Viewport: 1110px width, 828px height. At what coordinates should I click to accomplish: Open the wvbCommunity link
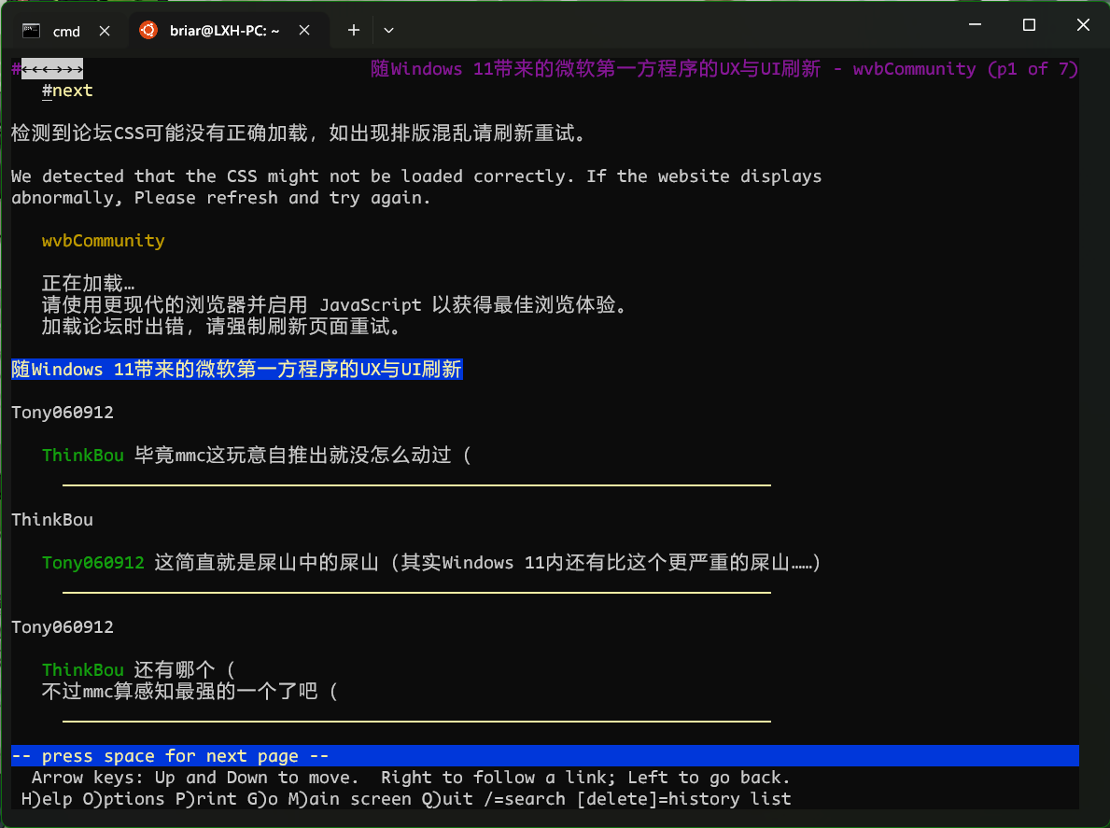[x=104, y=241]
